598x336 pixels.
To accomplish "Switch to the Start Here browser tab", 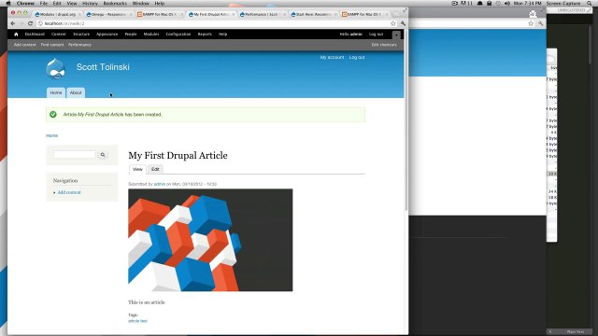I will pyautogui.click(x=314, y=14).
